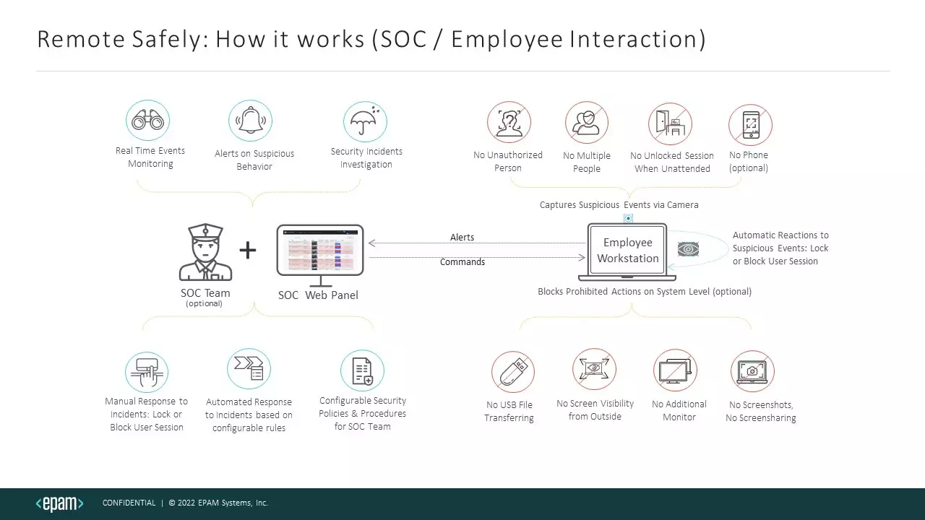Click the Configurable Security Policies document icon
Image resolution: width=925 pixels, height=520 pixels.
pyautogui.click(x=362, y=371)
